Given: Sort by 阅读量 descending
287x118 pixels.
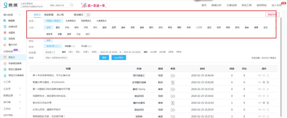Looking at the screenshot, I should 70,46.
